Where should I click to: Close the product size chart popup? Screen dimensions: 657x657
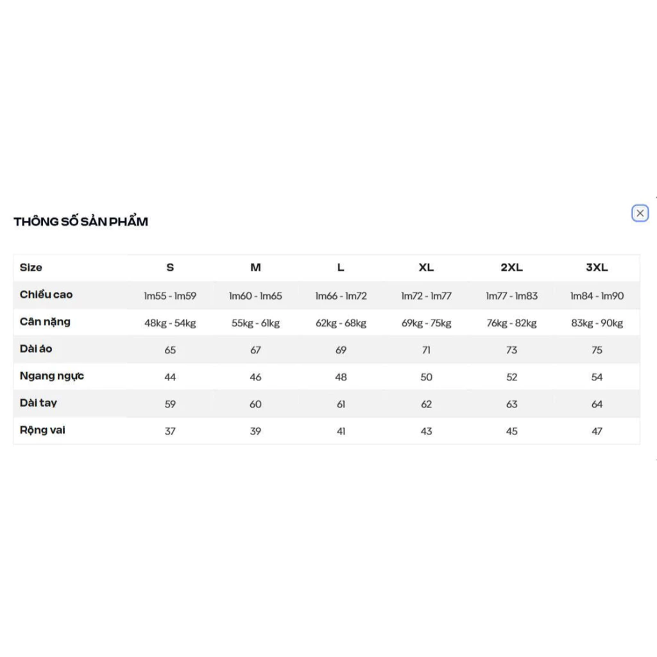tap(640, 213)
